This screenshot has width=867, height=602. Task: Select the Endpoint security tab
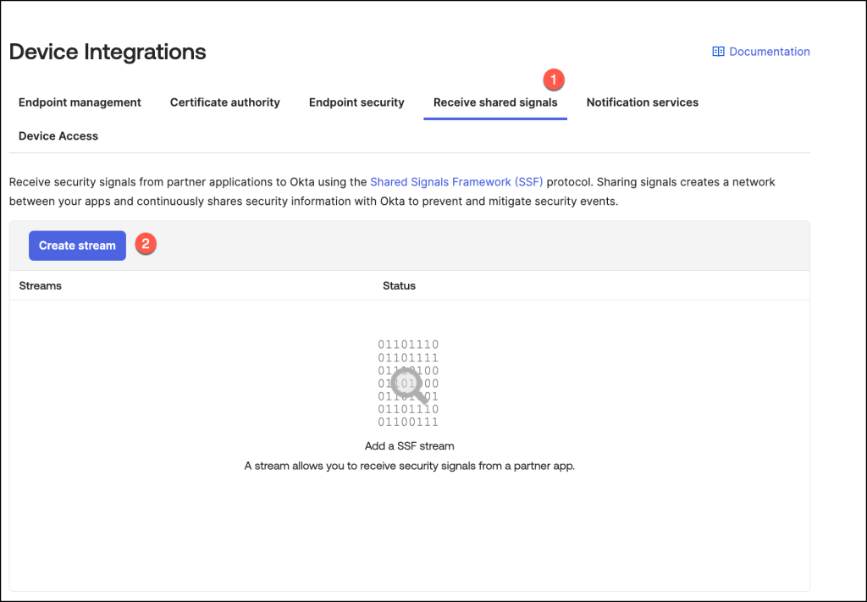click(356, 102)
